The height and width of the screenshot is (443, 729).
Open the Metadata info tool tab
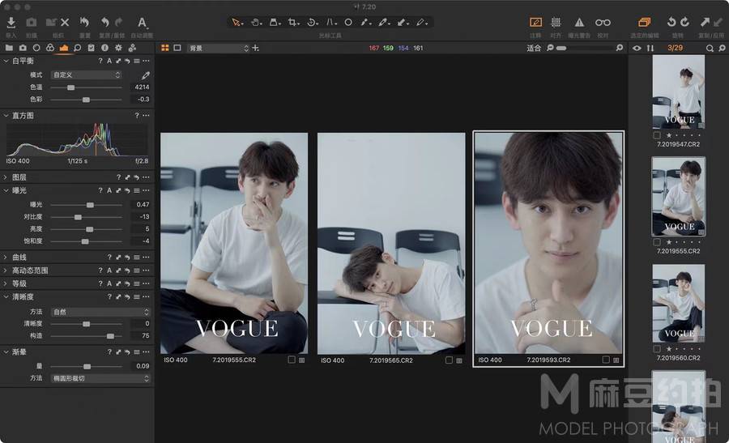click(104, 48)
